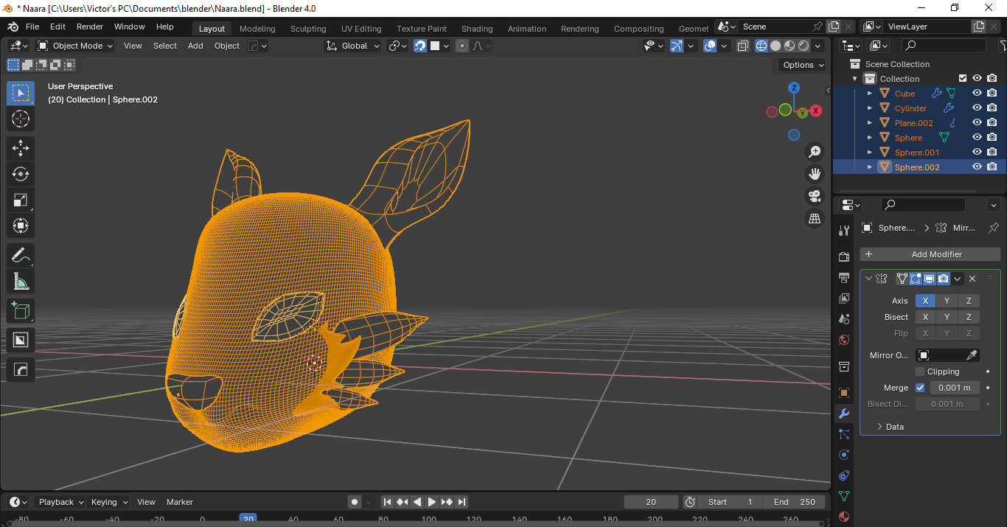
Task: Hide the Cube object in viewport
Action: (977, 94)
